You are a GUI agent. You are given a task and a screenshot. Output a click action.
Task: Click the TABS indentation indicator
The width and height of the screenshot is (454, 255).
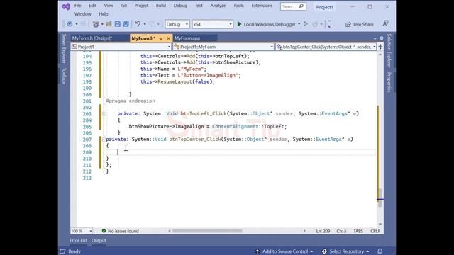(x=358, y=231)
